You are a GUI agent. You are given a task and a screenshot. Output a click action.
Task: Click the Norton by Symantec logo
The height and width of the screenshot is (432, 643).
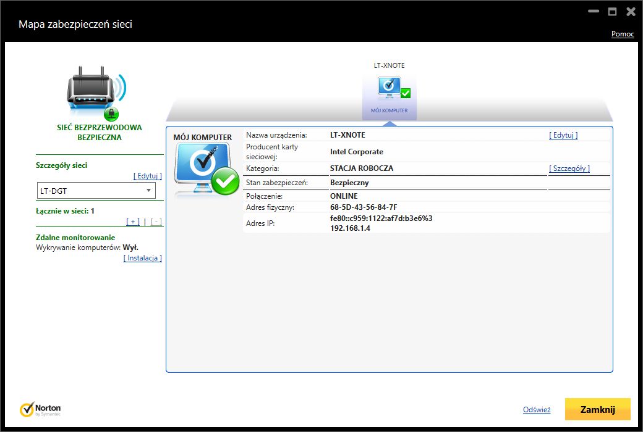[40, 409]
